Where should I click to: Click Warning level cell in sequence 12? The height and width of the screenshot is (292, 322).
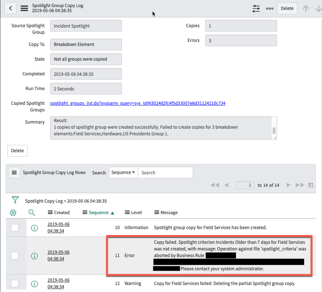coord(133,284)
